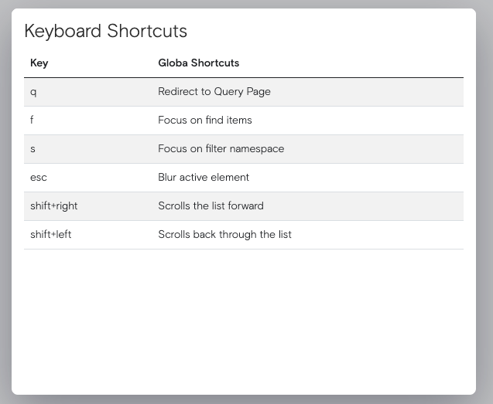
Task: Click the 'Focus on find items' description
Action: pos(204,121)
